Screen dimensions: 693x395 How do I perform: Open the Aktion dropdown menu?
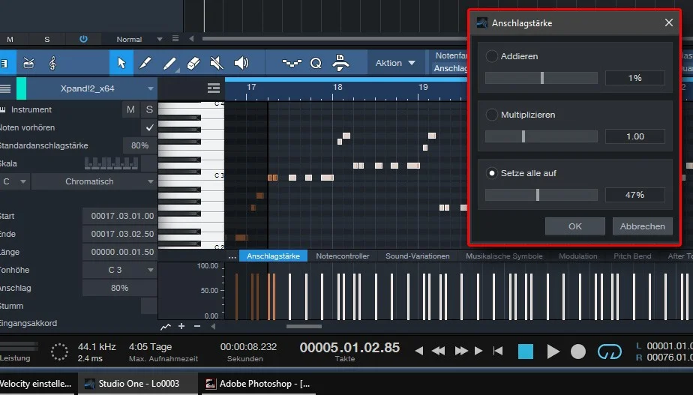click(x=395, y=63)
